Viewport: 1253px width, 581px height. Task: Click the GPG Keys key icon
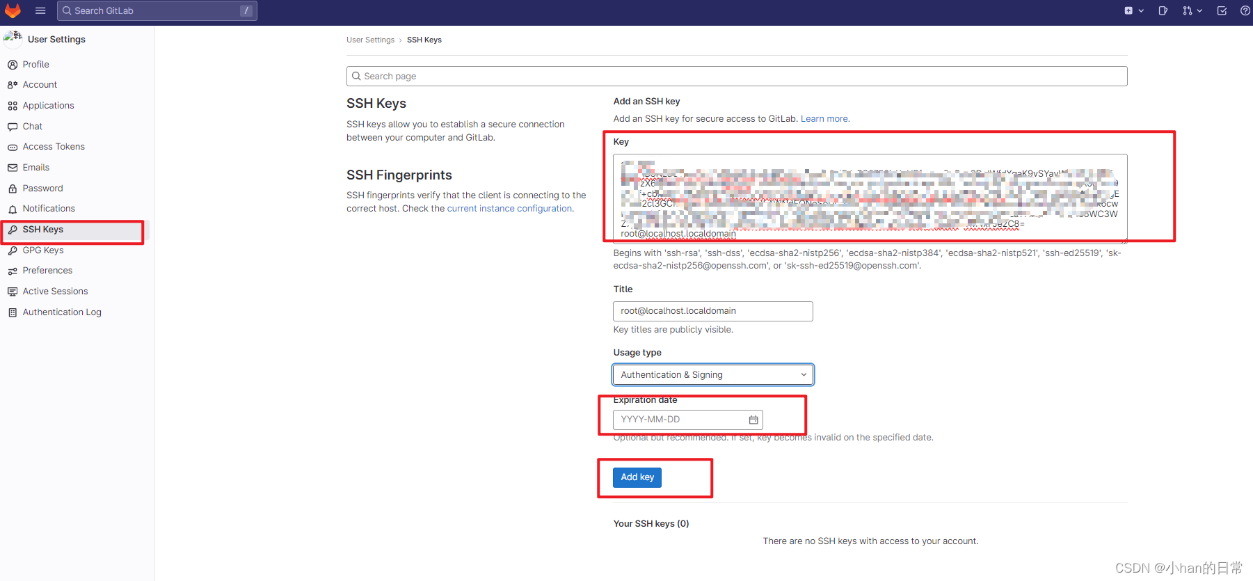(13, 250)
